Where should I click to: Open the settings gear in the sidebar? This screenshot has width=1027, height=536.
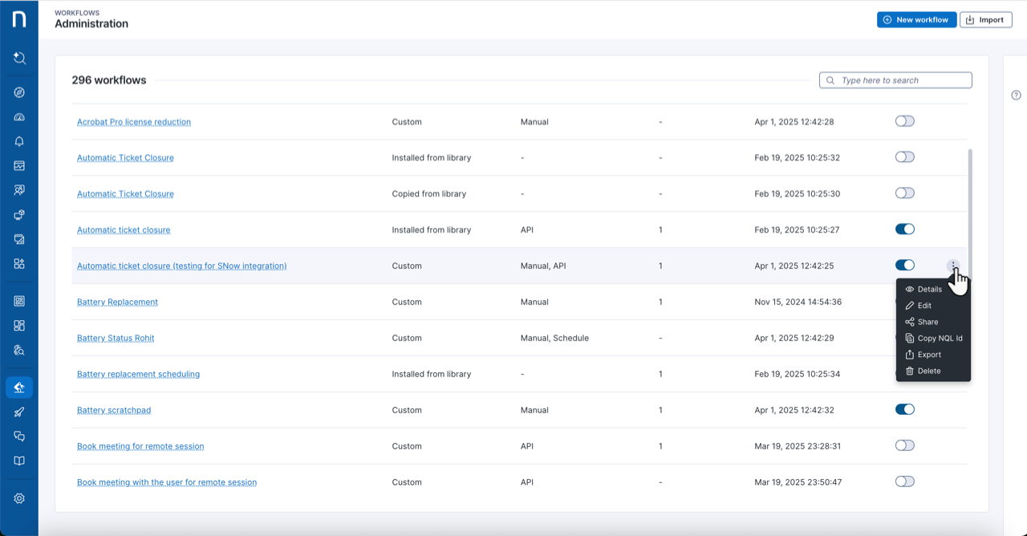[19, 498]
